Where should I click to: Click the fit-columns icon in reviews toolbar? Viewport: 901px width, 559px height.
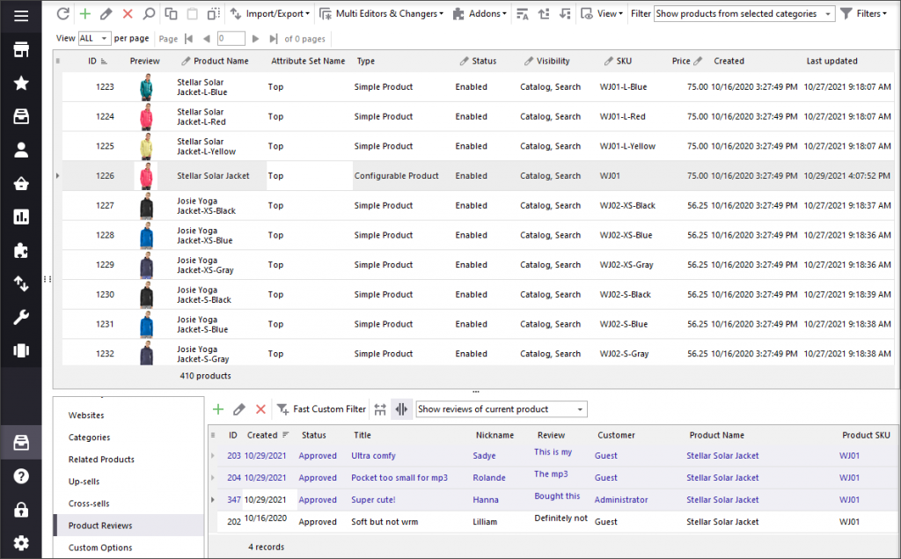pos(380,409)
